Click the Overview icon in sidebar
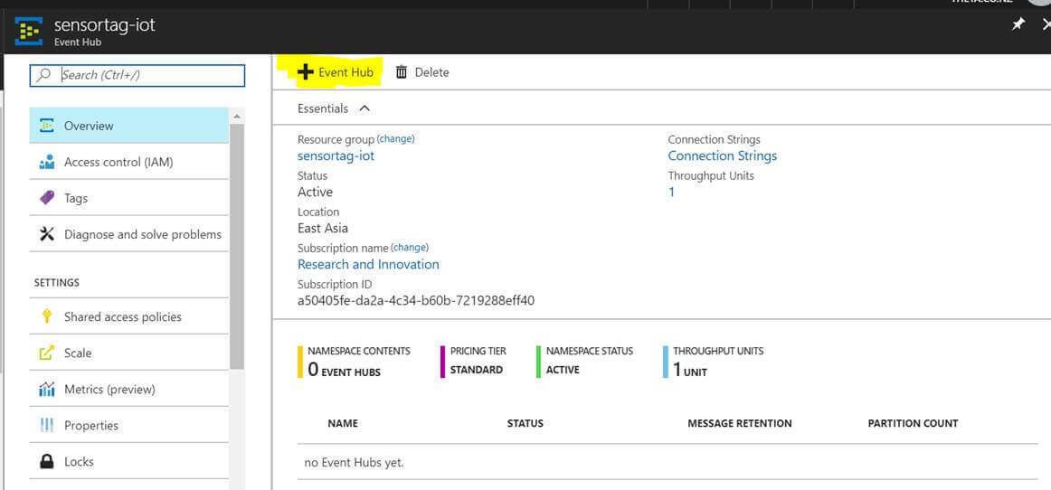1051x490 pixels. point(46,126)
